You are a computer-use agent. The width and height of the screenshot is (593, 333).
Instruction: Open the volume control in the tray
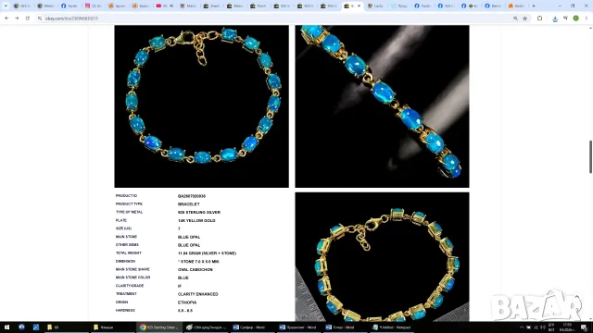click(543, 327)
